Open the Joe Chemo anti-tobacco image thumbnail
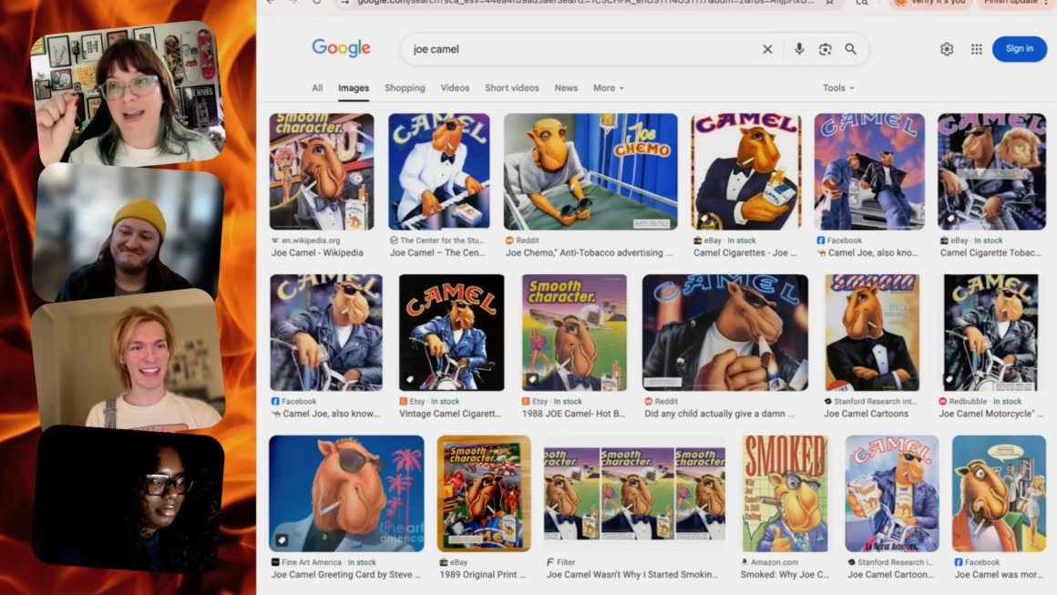The height and width of the screenshot is (595, 1057). point(590,172)
